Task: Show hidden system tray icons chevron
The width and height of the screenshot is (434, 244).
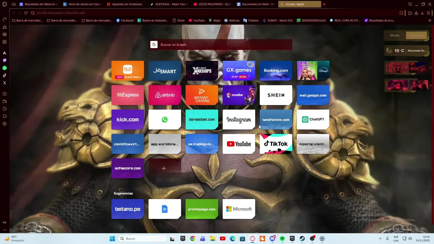Action: [380, 239]
